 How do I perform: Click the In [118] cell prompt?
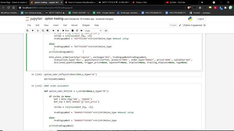pyautogui.click(x=37, y=74)
